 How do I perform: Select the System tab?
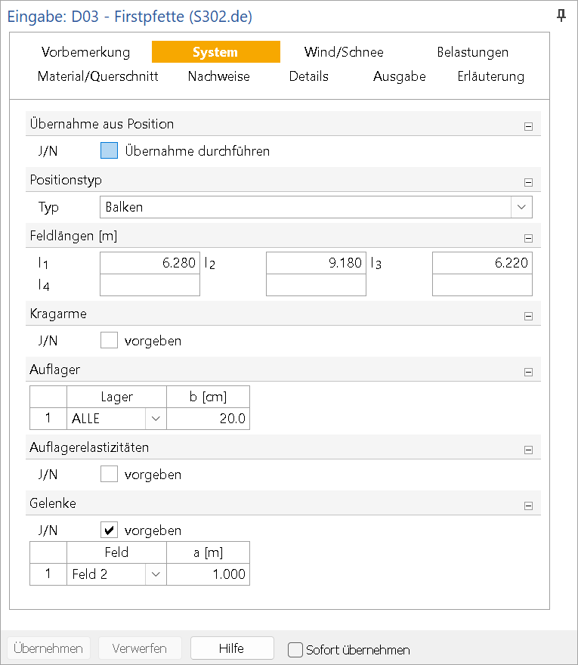pos(215,52)
